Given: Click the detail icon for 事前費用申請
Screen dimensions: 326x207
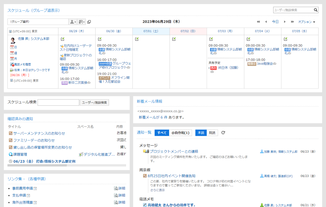Looking at the screenshot, I should pos(116,188).
